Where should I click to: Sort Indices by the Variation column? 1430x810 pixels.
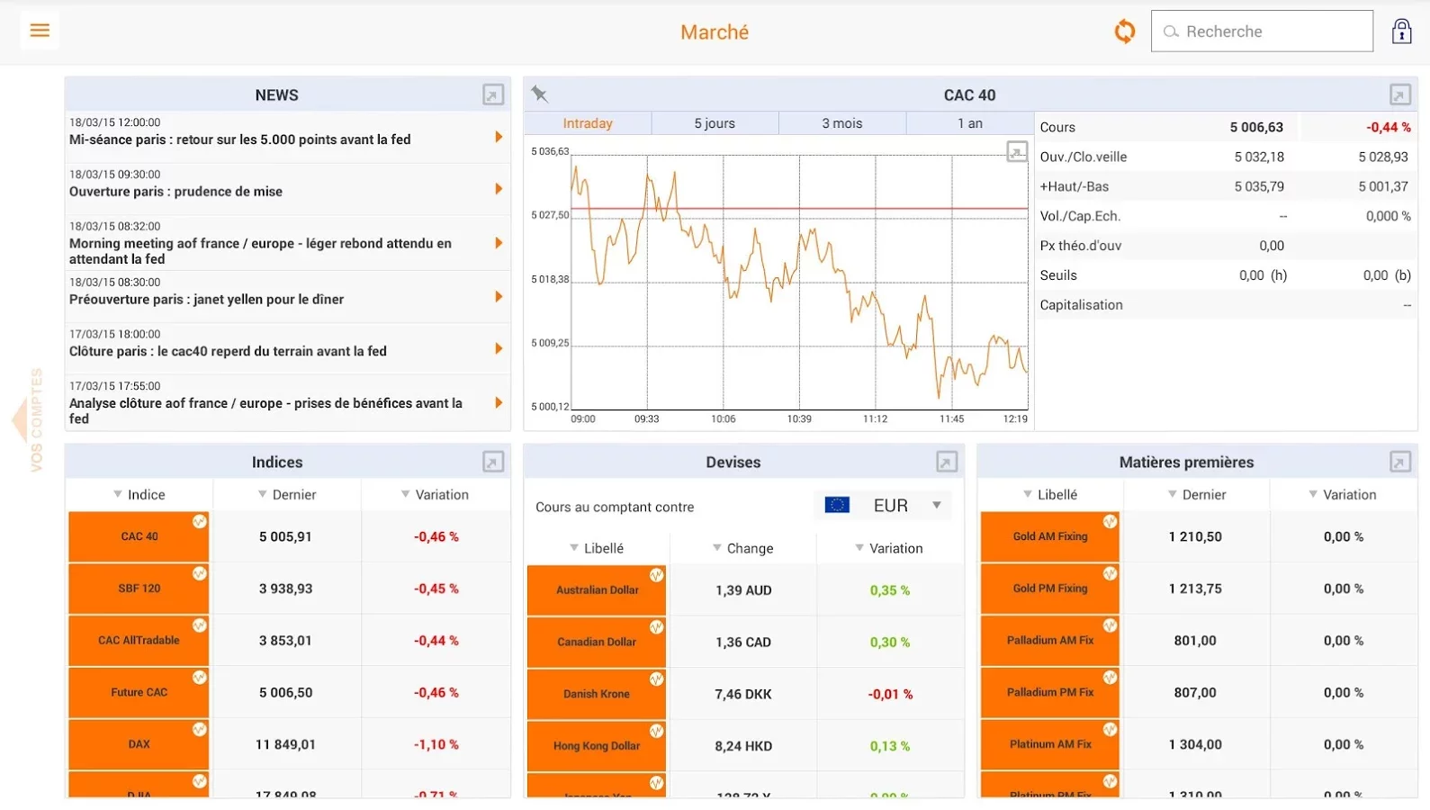point(436,494)
